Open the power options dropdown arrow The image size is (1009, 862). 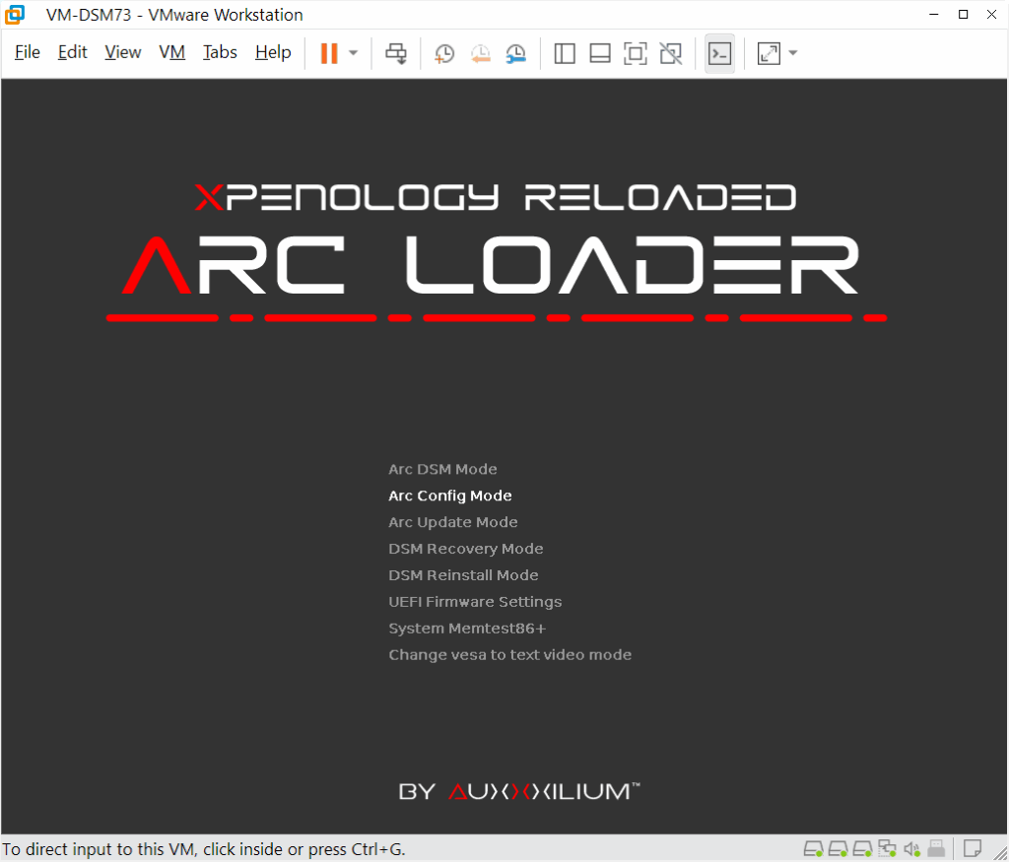tap(354, 53)
